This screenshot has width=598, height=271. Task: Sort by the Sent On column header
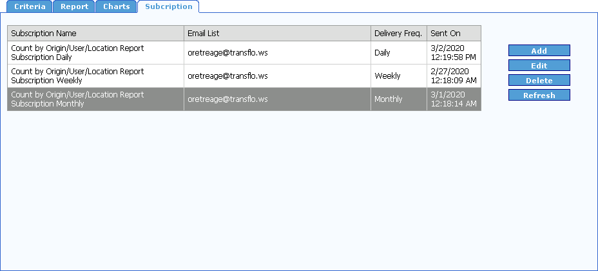coord(454,34)
